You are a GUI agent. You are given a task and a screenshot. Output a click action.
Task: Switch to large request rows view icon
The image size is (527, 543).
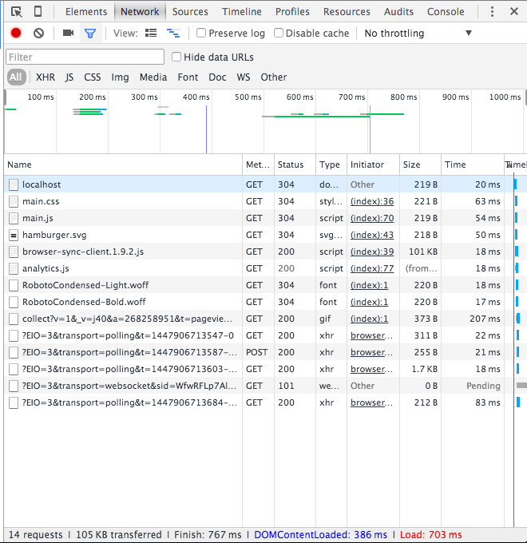[151, 33]
